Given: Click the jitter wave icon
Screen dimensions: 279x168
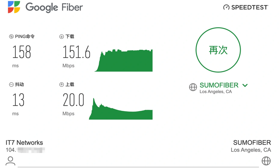Looking at the screenshot, I should 11,84.
